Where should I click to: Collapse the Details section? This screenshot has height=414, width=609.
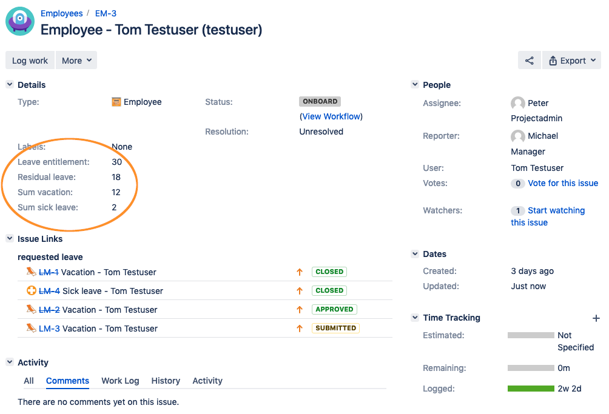(10, 85)
